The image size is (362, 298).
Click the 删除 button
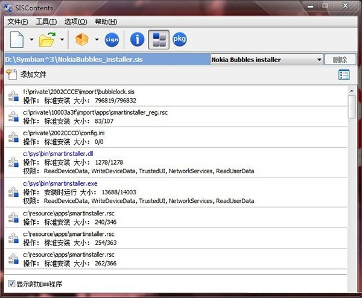click(340, 60)
